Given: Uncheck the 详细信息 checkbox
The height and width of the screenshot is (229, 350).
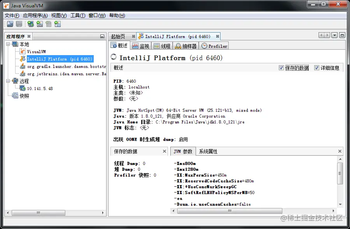Looking at the screenshot, I should click(x=317, y=68).
